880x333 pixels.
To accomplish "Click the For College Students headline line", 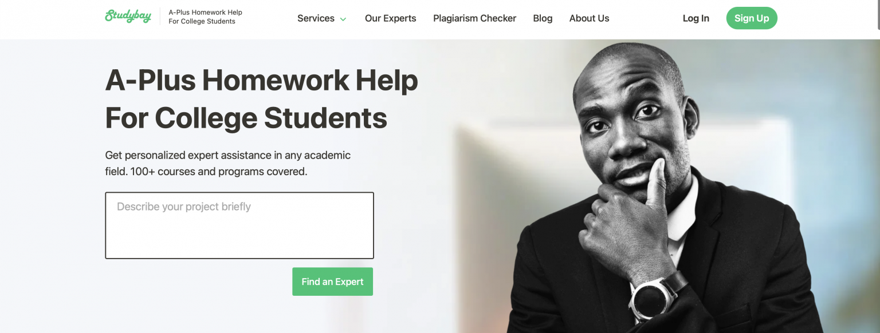I will [x=246, y=118].
